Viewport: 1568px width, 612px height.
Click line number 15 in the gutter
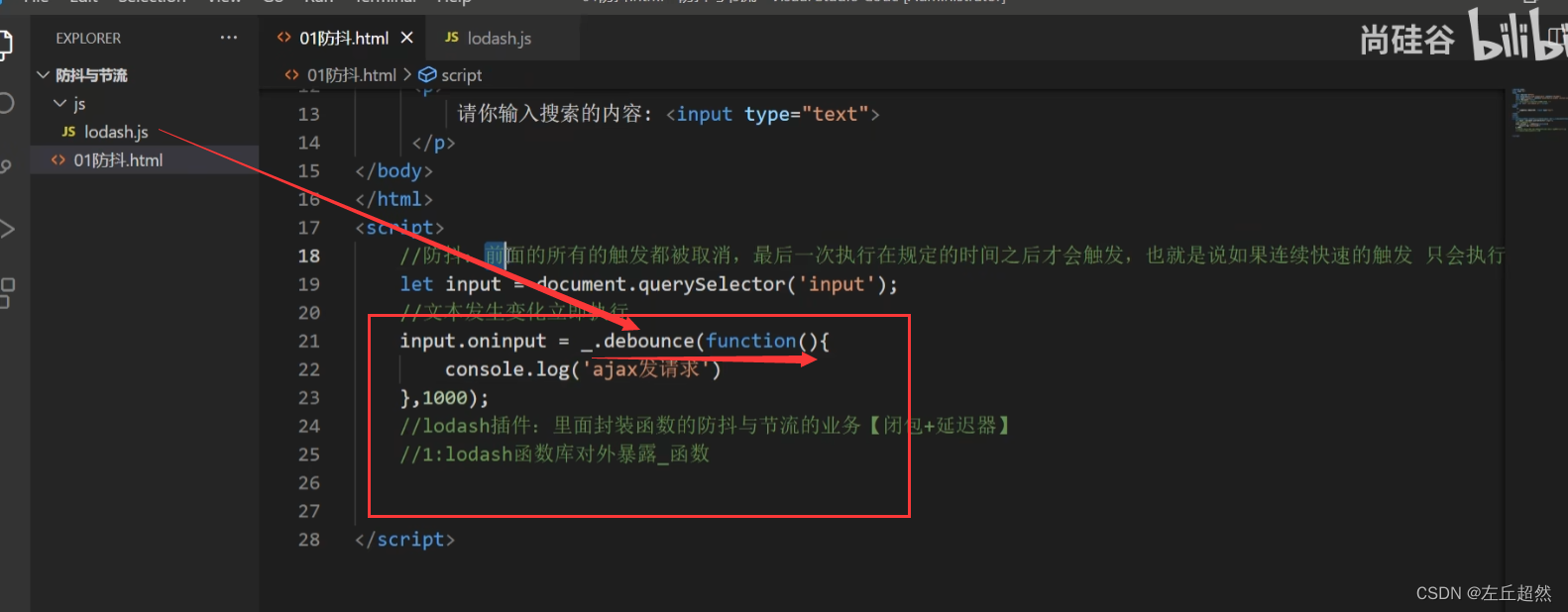(x=309, y=170)
